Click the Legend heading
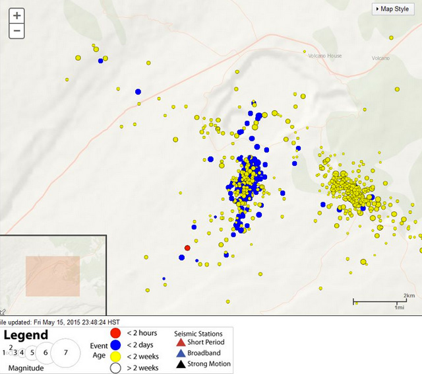 26,335
